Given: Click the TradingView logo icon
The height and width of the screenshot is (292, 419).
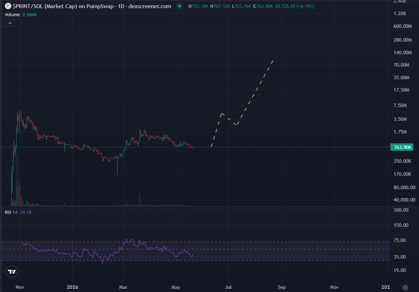Looking at the screenshot, I should coord(12,272).
